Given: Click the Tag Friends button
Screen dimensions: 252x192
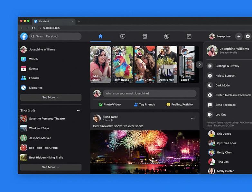Looking at the screenshot, I should [145, 105].
